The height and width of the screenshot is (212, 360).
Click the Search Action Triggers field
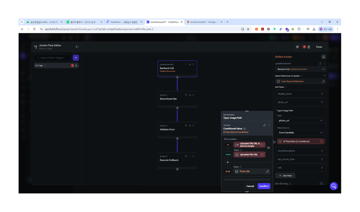pos(53,58)
